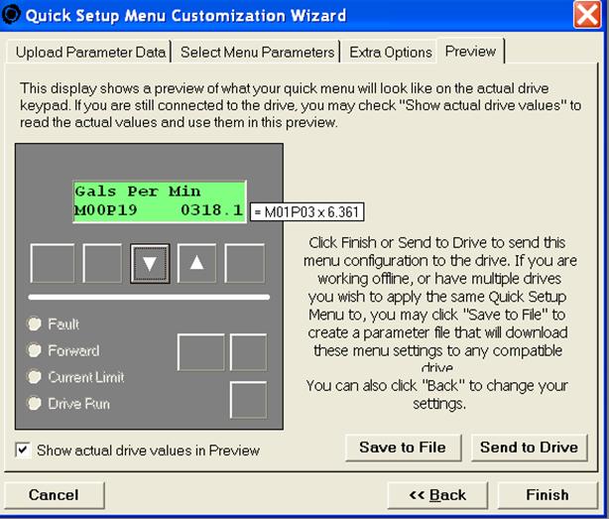Click the Drive Run indicator light
The width and height of the screenshot is (609, 519).
click(x=35, y=404)
